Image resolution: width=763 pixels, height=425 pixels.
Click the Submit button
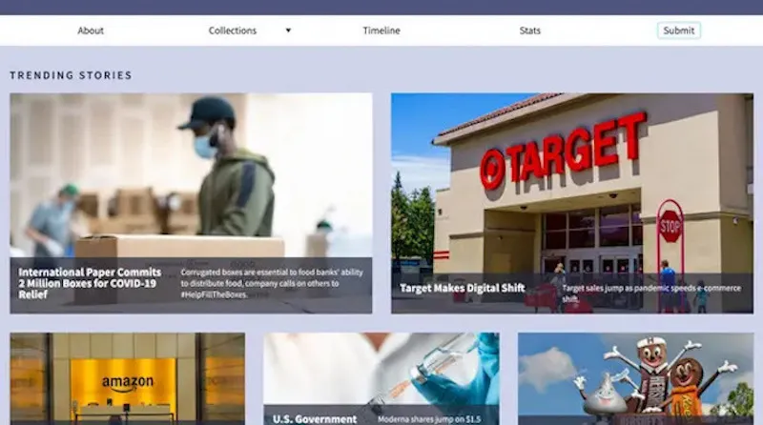pos(679,30)
